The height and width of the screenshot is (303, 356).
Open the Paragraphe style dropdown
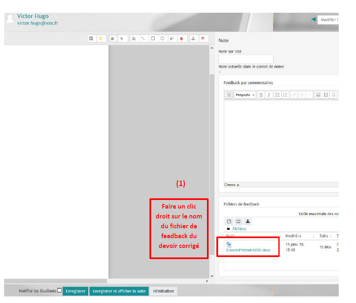245,95
